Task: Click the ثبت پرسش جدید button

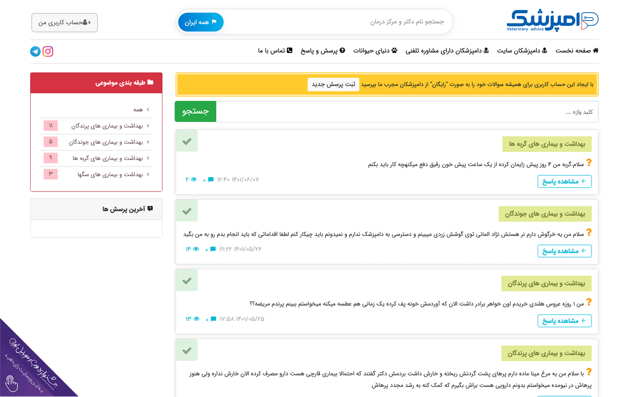Action: [333, 84]
